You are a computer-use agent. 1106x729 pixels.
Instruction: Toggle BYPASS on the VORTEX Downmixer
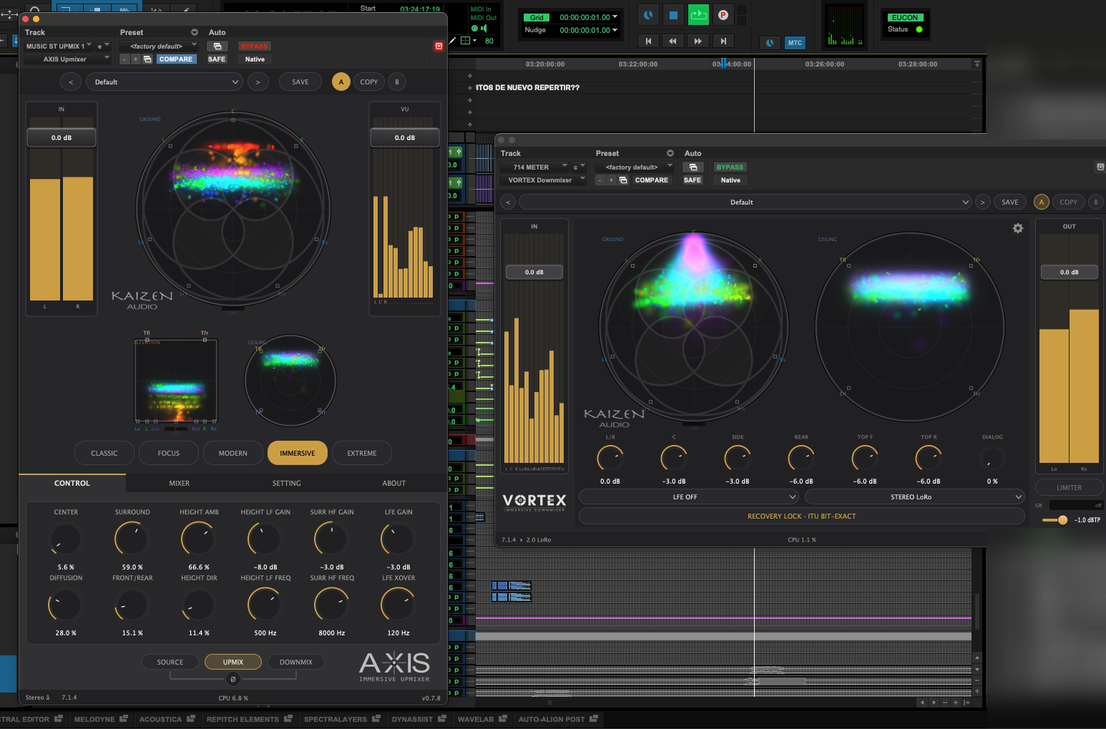[730, 167]
